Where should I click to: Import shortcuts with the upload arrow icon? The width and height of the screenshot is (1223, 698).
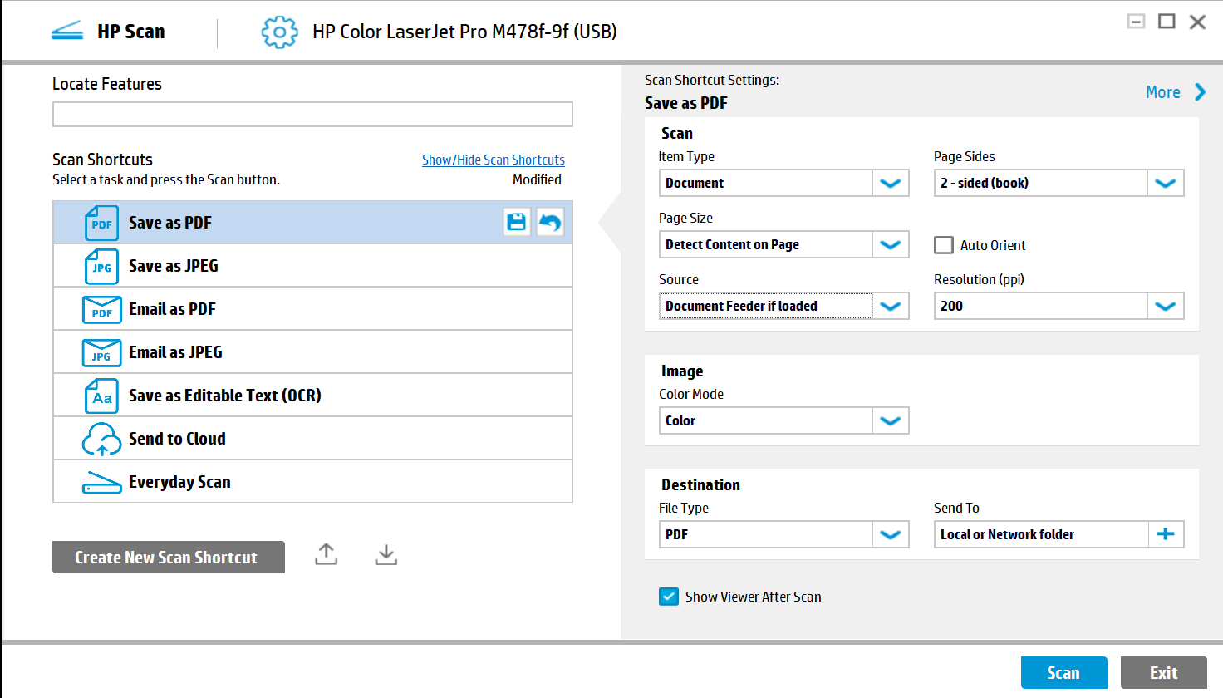[325, 553]
